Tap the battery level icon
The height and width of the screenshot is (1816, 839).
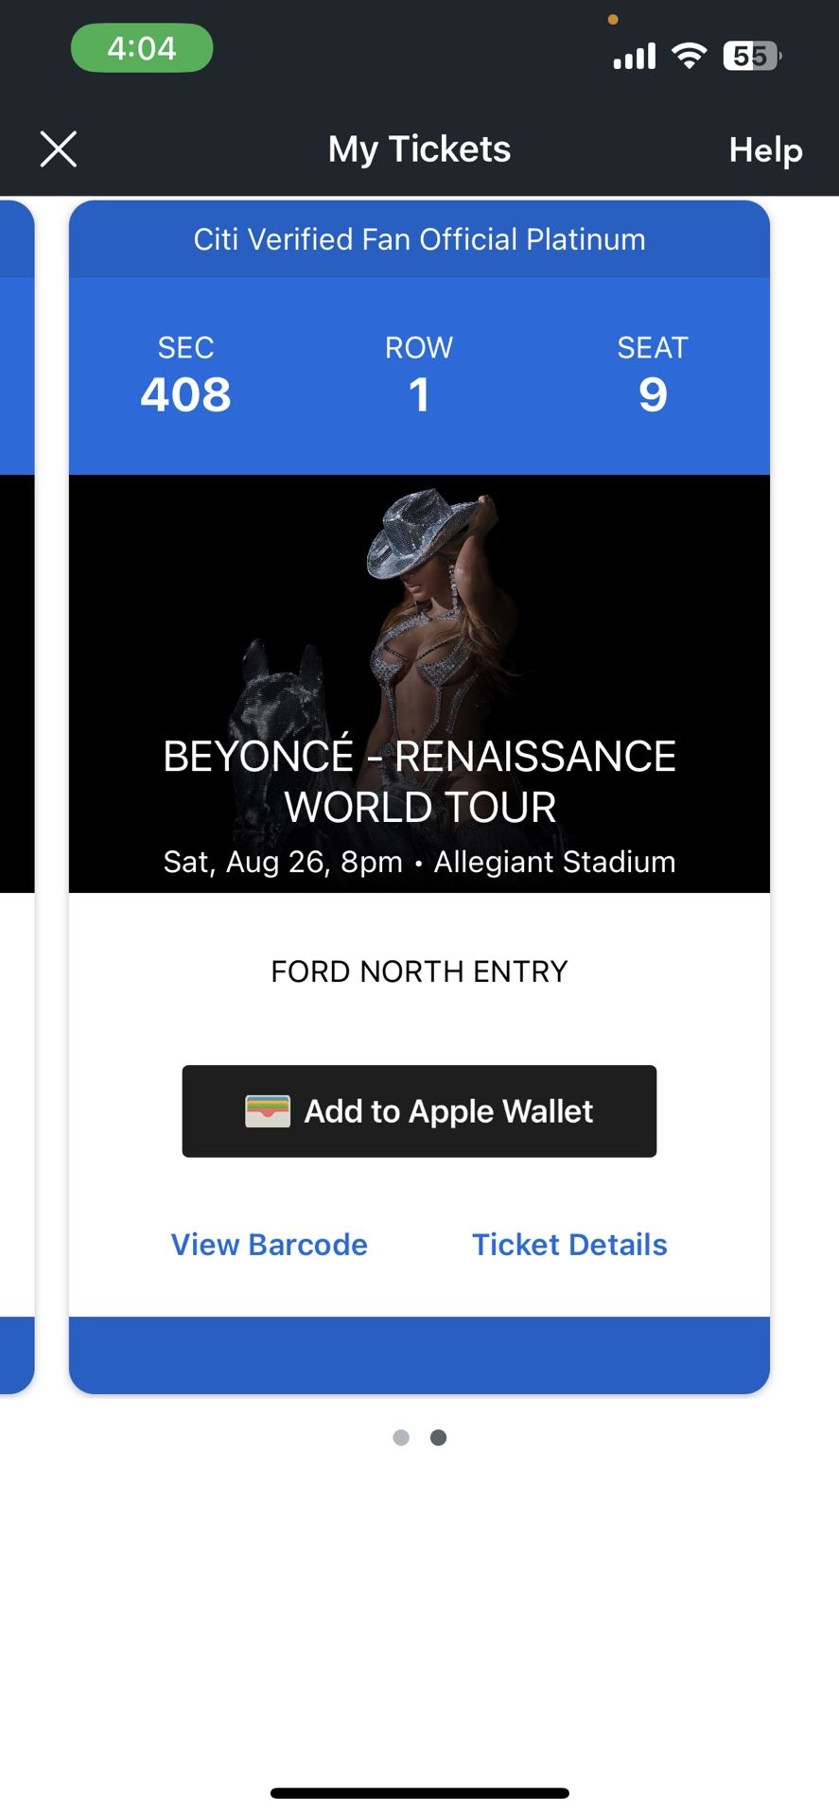coord(751,57)
